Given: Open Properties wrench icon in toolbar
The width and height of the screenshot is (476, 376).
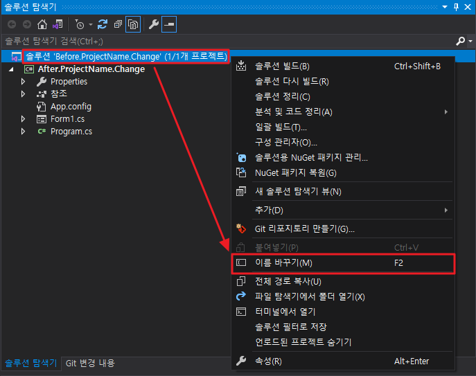Looking at the screenshot, I should [x=154, y=24].
